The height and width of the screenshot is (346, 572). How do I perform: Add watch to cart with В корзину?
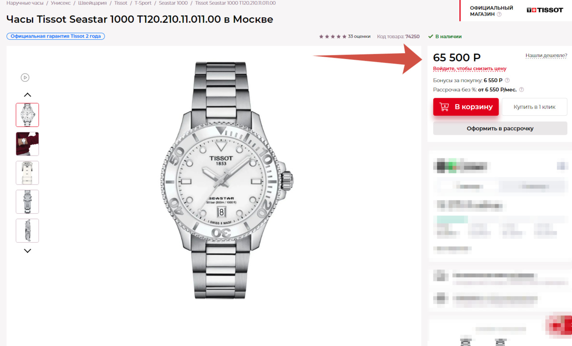466,107
